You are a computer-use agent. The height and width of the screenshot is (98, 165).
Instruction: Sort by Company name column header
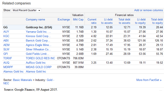(x=35, y=20)
